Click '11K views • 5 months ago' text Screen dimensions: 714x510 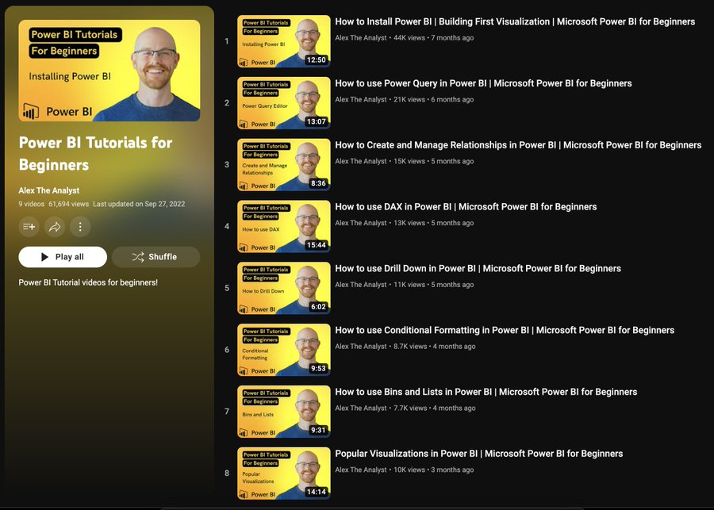coord(433,285)
